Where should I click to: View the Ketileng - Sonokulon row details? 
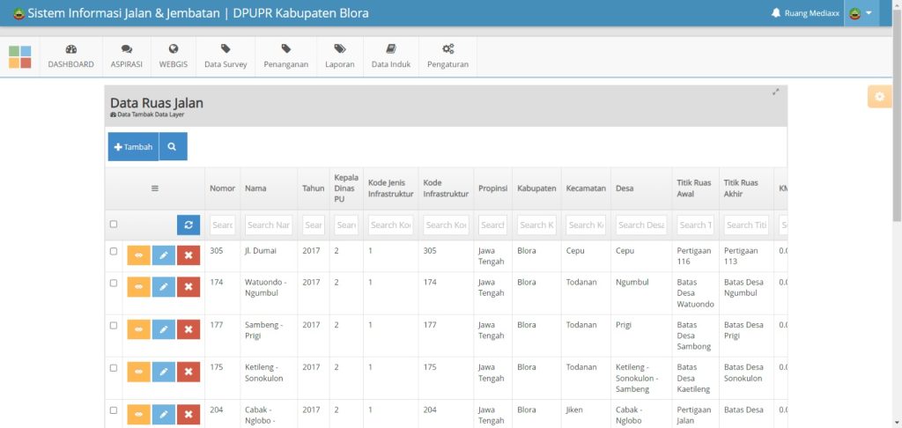click(x=138, y=373)
